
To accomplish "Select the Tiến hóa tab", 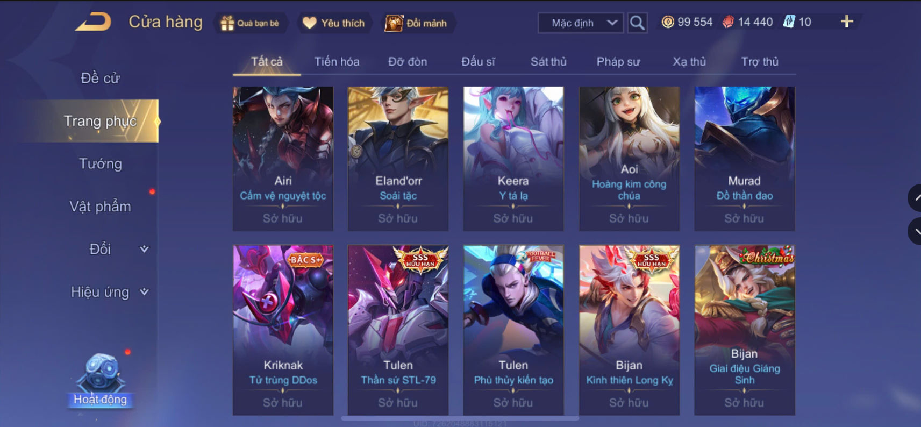I will tap(337, 61).
